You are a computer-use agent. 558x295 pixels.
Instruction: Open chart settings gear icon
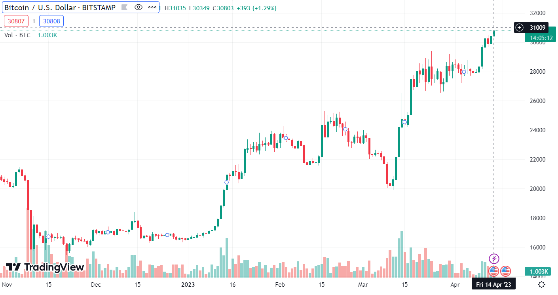click(x=541, y=284)
